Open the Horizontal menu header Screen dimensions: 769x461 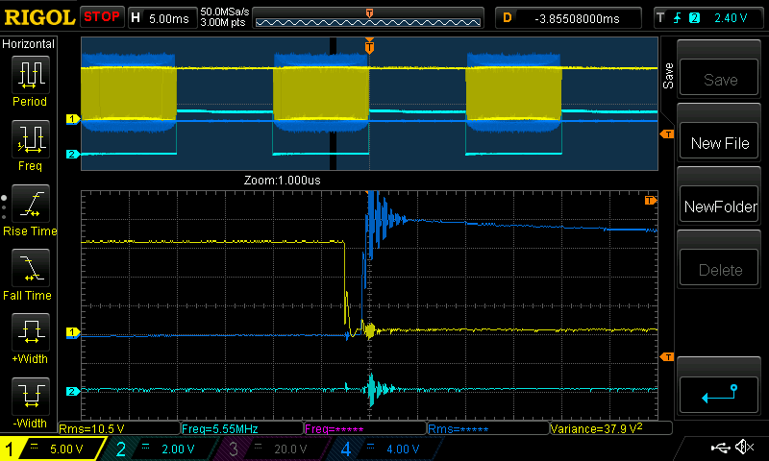pyautogui.click(x=29, y=44)
